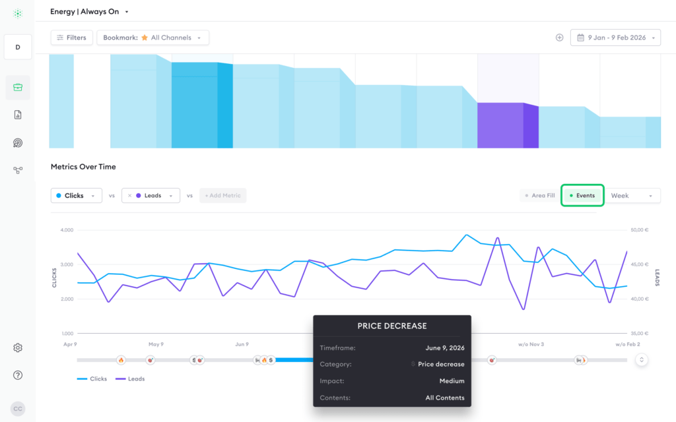Click the Medium impact value
Viewport: 676px width, 422px height.
tap(452, 381)
